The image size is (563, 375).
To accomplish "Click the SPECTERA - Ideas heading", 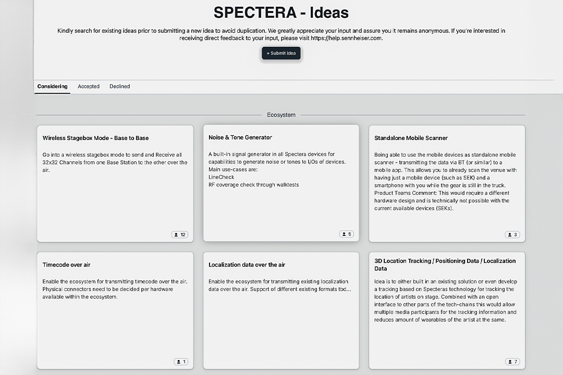I will pos(281,12).
